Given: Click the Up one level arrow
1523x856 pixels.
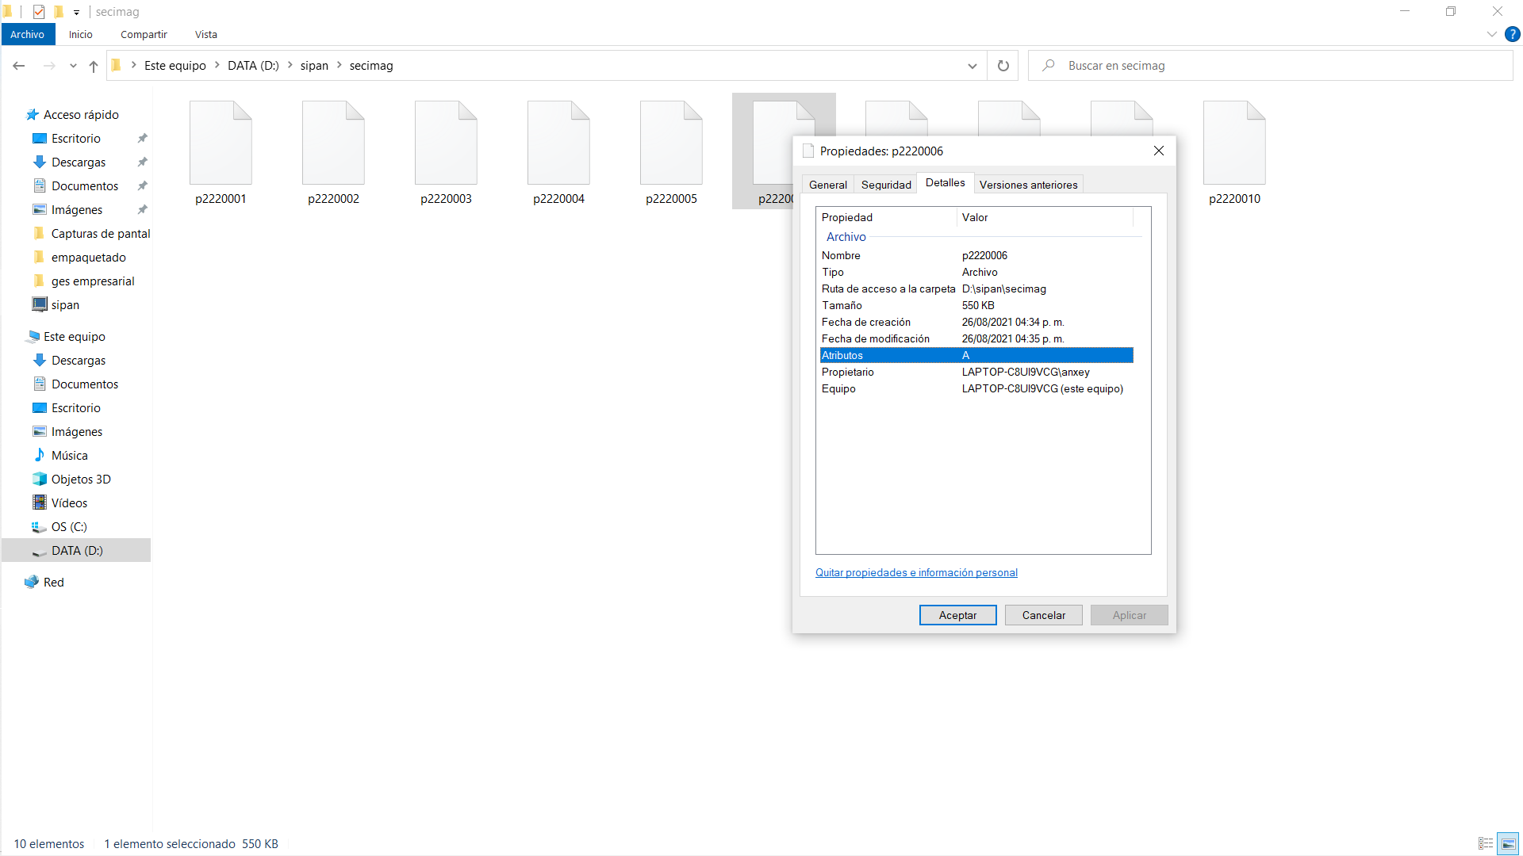Looking at the screenshot, I should click(94, 66).
